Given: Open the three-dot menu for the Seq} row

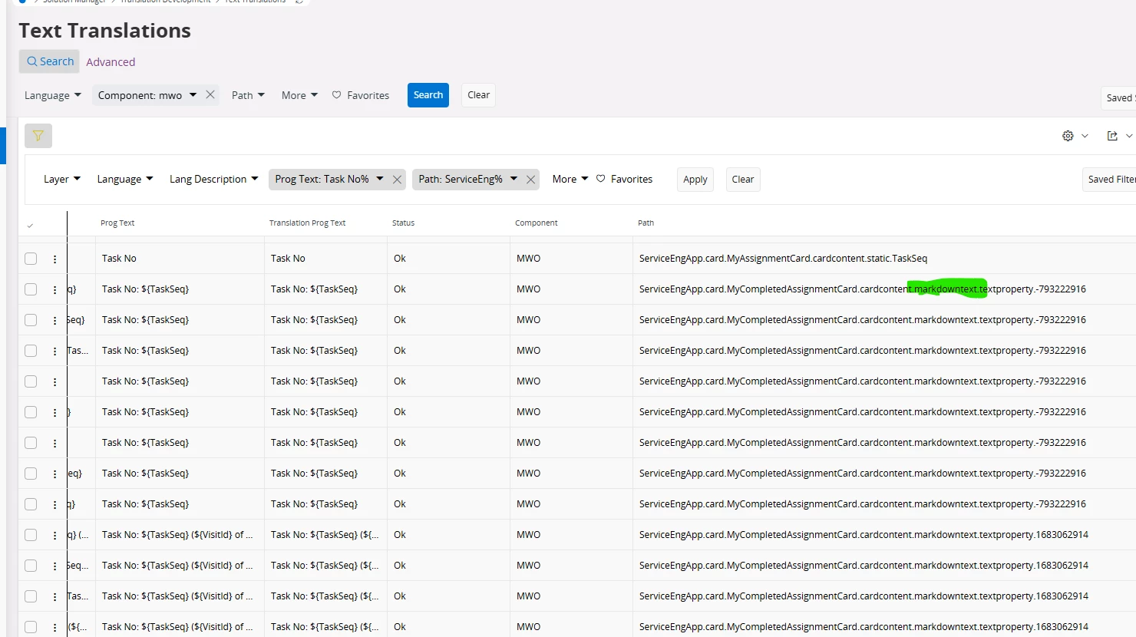Looking at the screenshot, I should 54,321.
